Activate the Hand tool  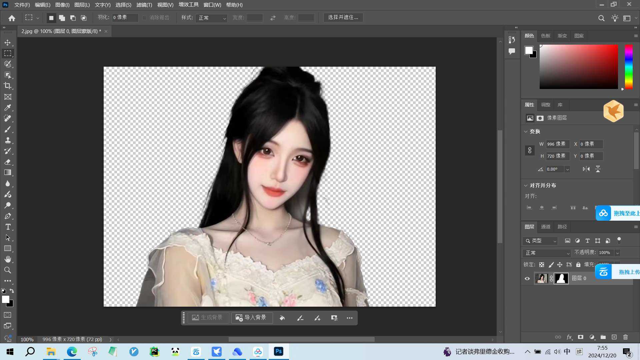click(x=8, y=259)
